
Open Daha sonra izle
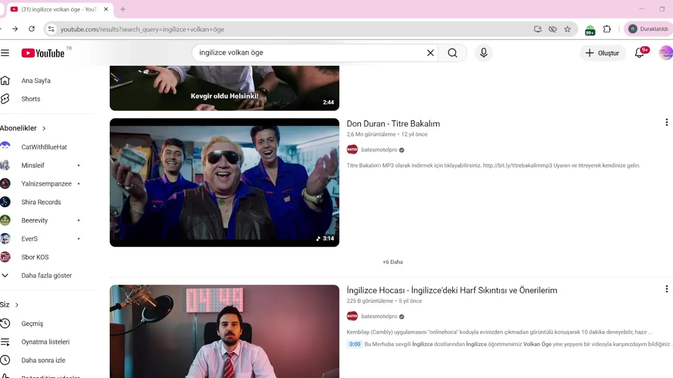coord(43,360)
